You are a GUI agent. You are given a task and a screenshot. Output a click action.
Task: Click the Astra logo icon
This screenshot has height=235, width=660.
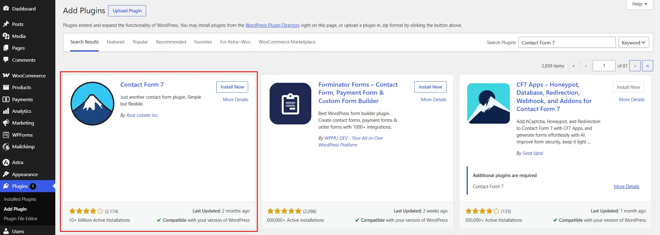(6, 162)
